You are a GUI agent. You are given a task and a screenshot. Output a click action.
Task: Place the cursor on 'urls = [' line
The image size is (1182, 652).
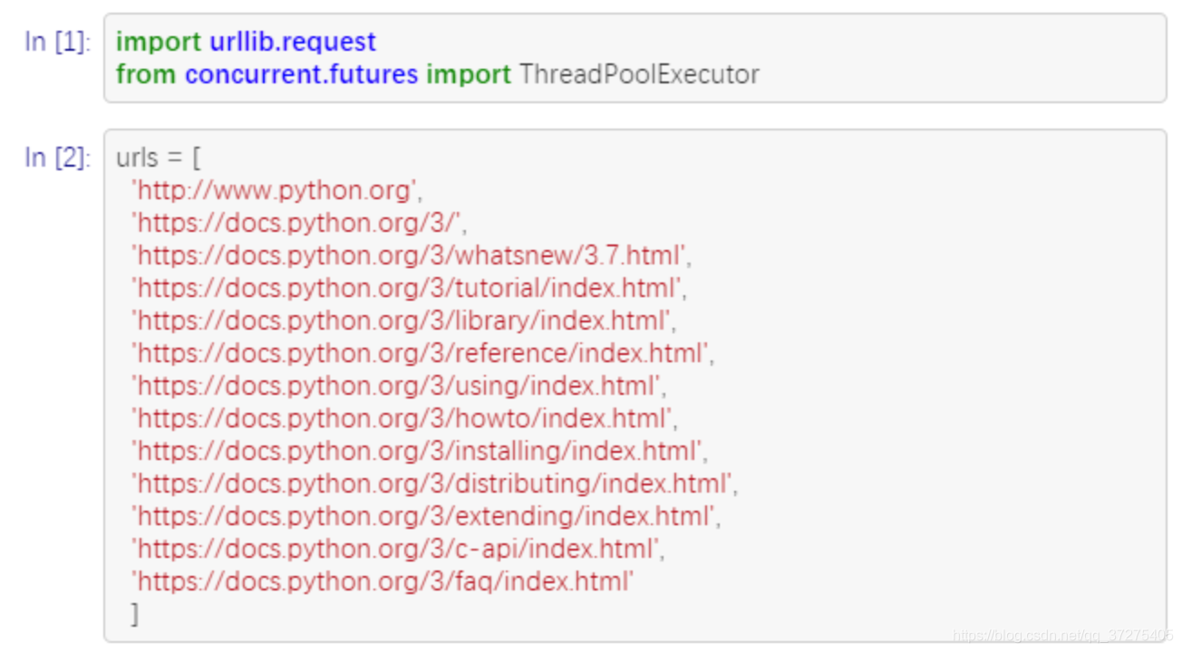tap(158, 158)
